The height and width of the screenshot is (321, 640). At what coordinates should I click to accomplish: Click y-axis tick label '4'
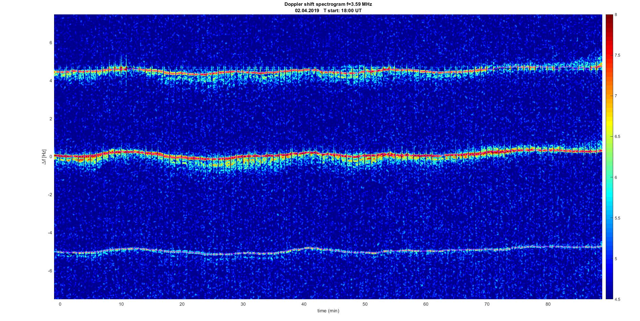51,81
